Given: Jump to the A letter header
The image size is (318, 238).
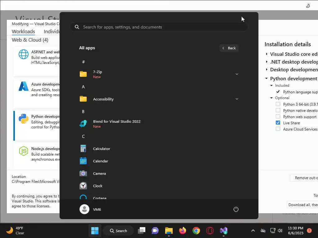Looking at the screenshot, I should tap(83, 87).
